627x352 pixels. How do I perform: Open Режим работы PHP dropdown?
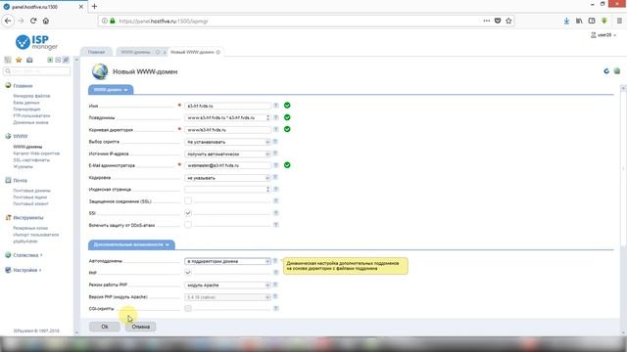[x=227, y=285]
